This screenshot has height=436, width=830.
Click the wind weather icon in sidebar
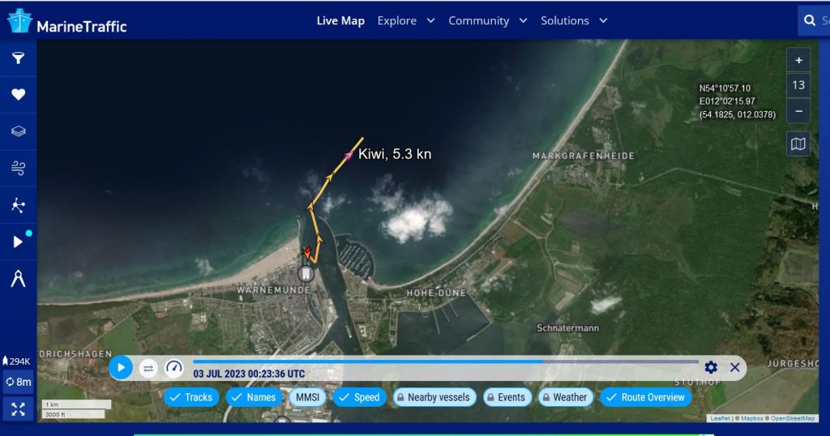pos(18,168)
